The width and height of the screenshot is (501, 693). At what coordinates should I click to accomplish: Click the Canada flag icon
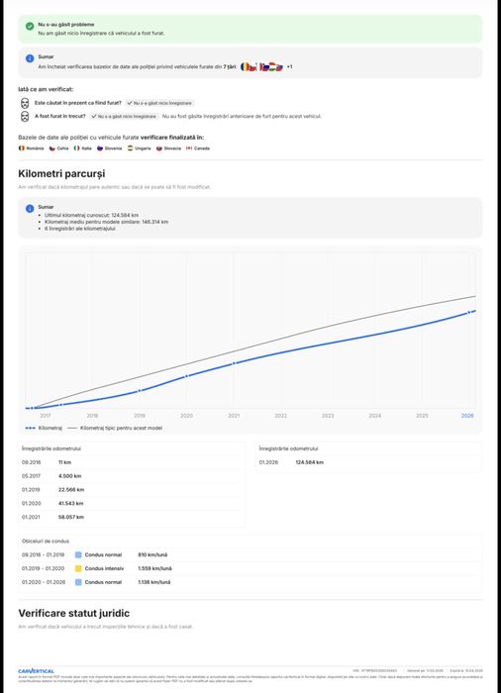(189, 148)
